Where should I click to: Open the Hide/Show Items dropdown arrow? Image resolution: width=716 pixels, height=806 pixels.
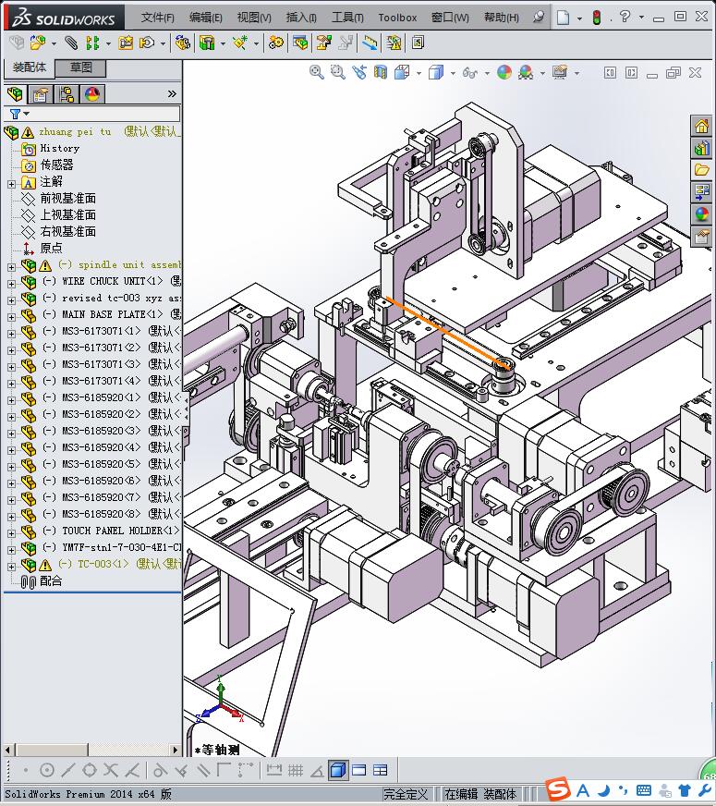pos(487,73)
